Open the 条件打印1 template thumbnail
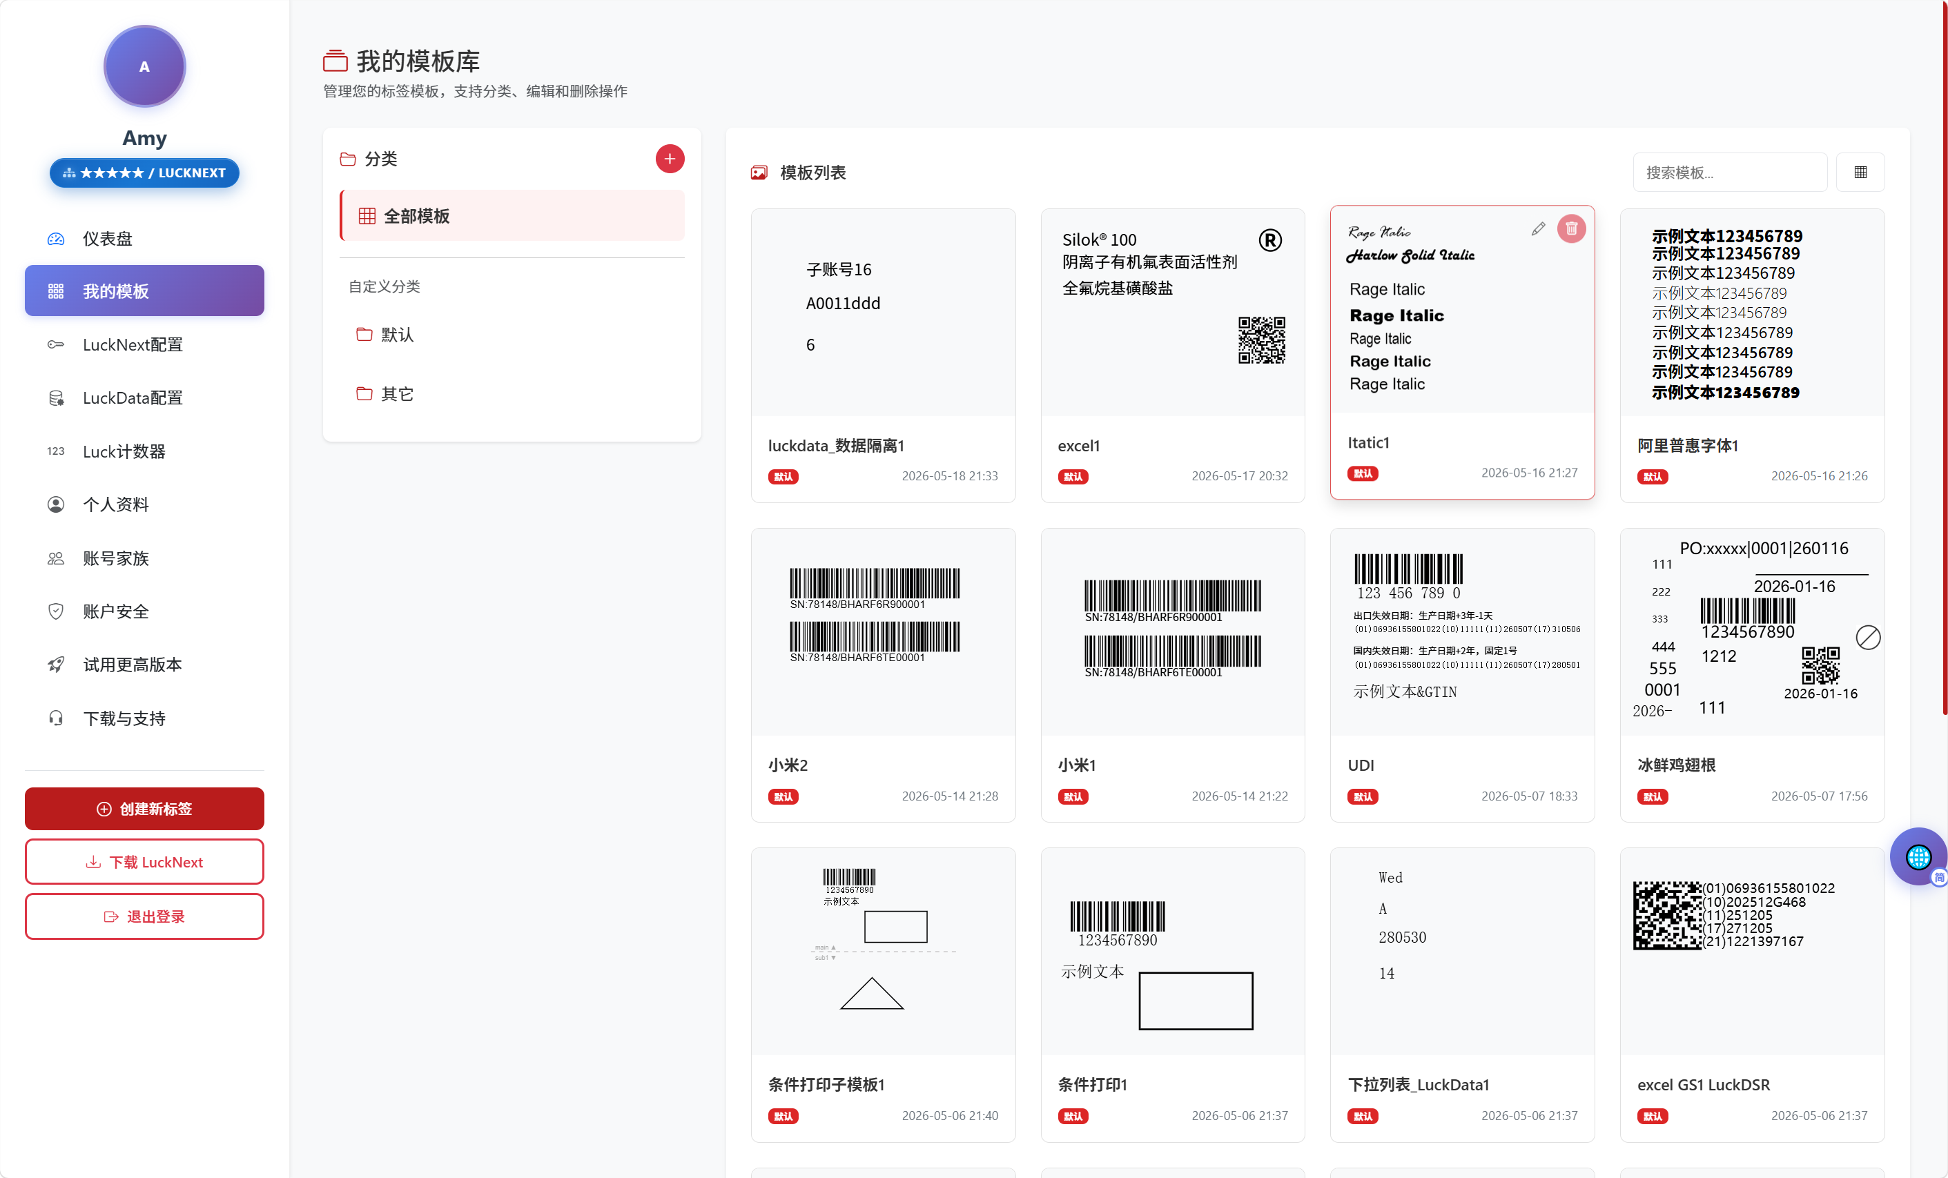This screenshot has width=1948, height=1178. pyautogui.click(x=1172, y=952)
